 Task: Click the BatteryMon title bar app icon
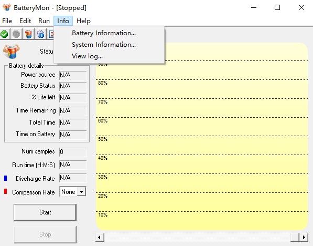point(7,7)
